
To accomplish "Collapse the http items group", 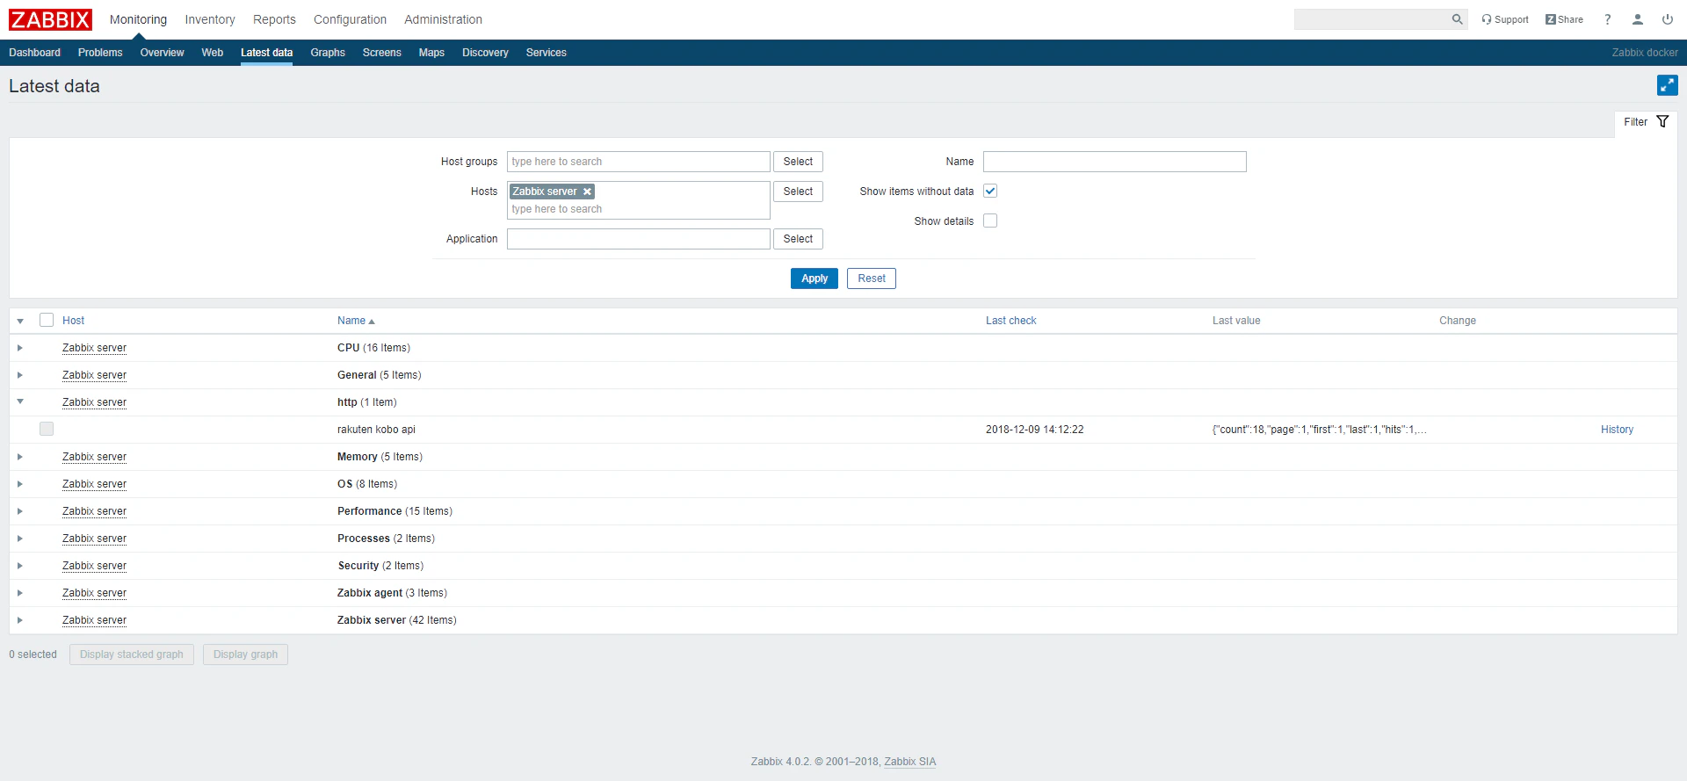I will tap(20, 402).
